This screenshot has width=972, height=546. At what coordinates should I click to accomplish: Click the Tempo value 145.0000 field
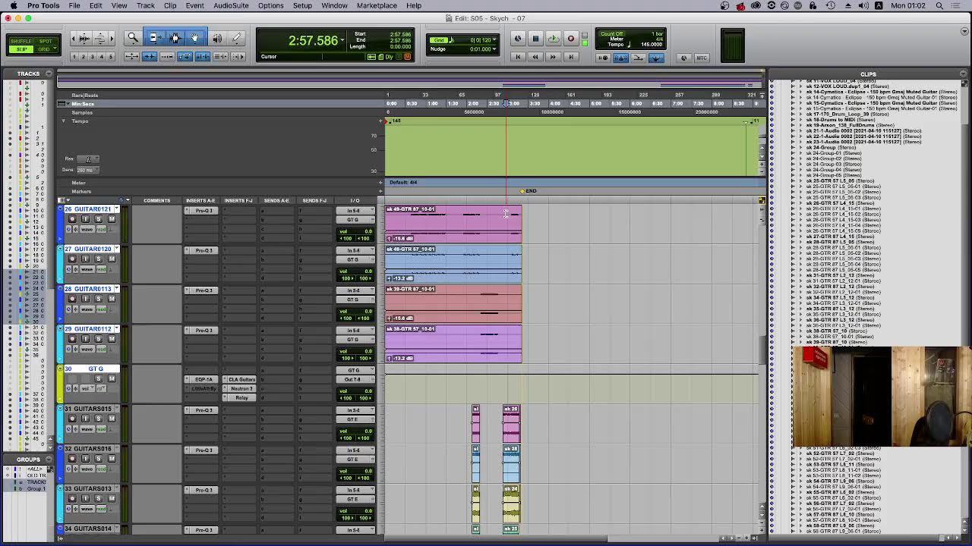(x=651, y=44)
